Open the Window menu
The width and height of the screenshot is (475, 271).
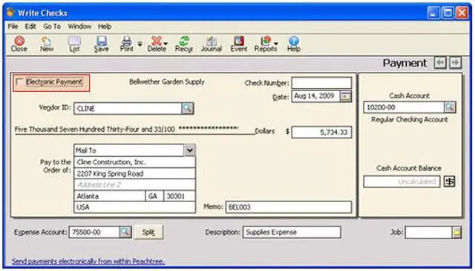pos(79,26)
